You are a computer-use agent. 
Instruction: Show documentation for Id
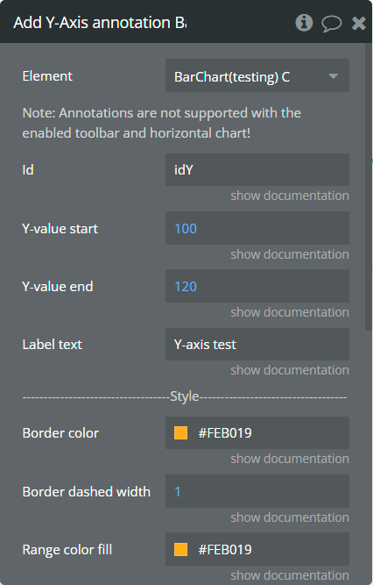pos(290,196)
